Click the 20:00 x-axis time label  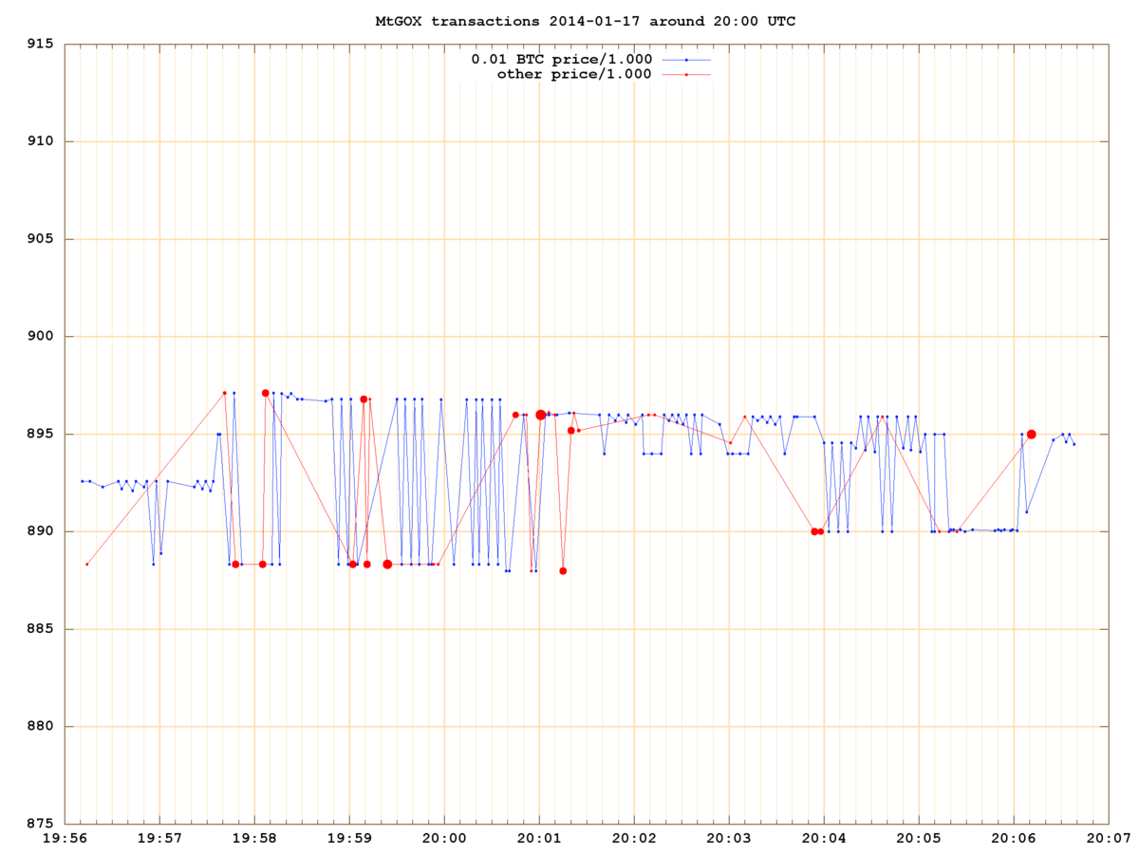[x=443, y=839]
